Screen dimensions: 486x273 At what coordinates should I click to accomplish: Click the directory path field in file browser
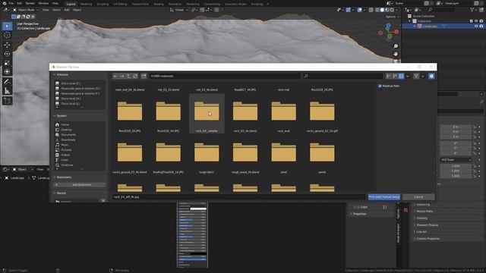click(x=225, y=76)
